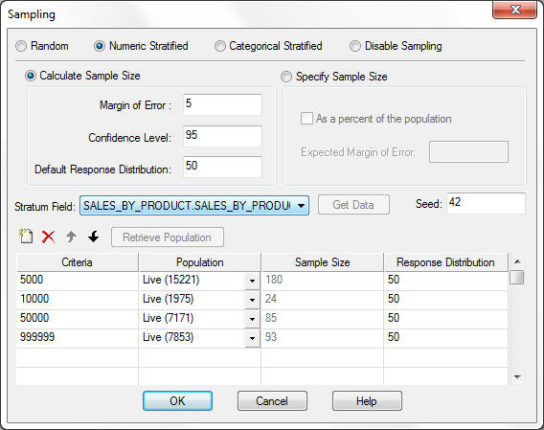This screenshot has height=430, width=544.
Task: Select criteria cell 10000
Action: (x=77, y=299)
